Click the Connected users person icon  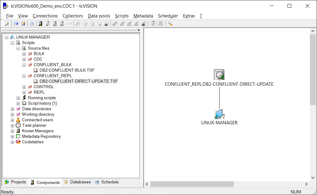point(18,120)
